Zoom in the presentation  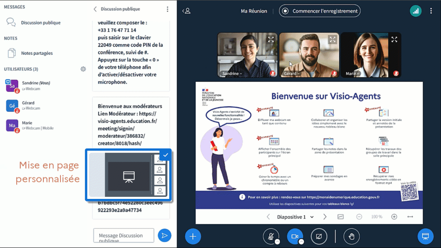394,217
